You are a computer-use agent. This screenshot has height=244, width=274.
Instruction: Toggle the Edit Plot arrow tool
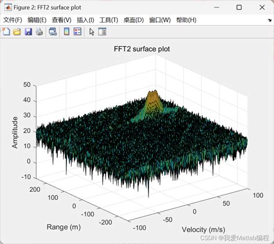point(92,32)
